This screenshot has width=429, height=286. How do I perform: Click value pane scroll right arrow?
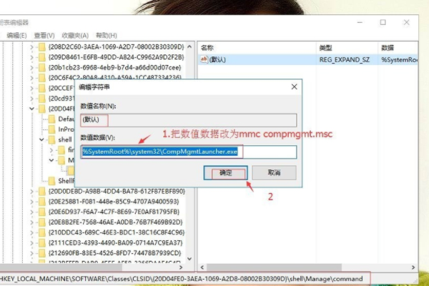pos(413,267)
